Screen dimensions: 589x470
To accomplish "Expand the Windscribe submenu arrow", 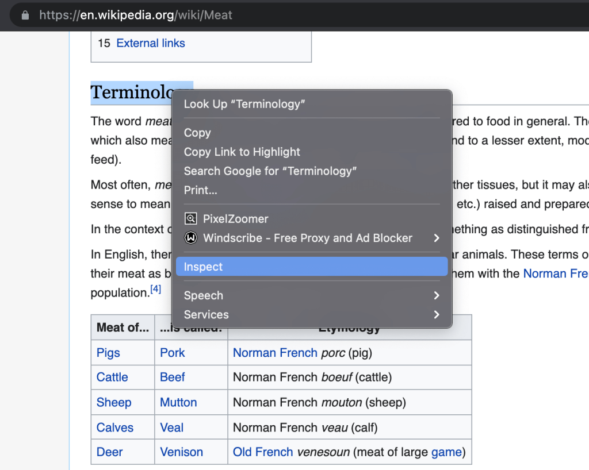I will pyautogui.click(x=436, y=238).
